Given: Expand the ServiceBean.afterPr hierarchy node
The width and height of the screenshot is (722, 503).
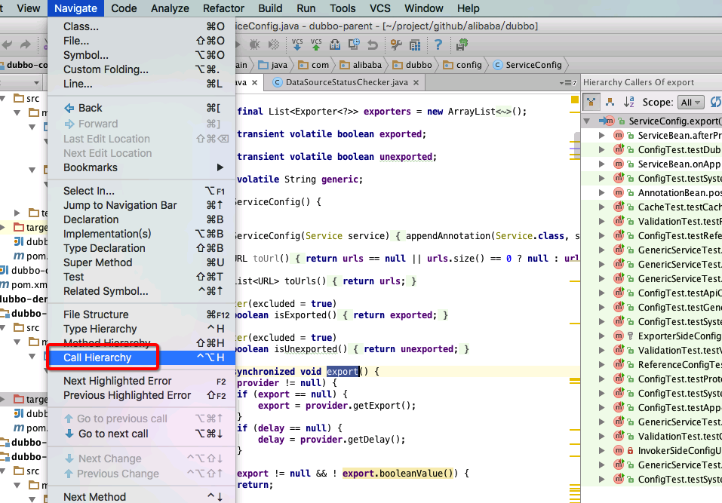Looking at the screenshot, I should (x=601, y=135).
